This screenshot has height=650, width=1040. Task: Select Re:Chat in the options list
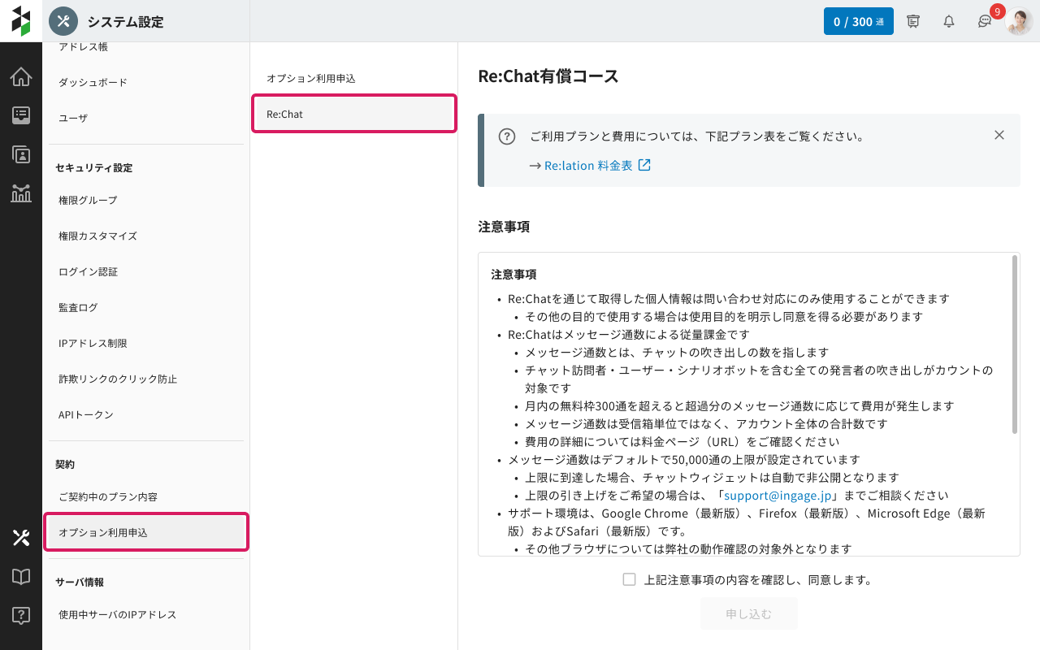coord(353,114)
